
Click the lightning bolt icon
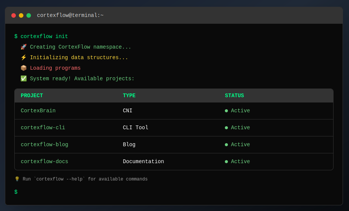click(23, 58)
